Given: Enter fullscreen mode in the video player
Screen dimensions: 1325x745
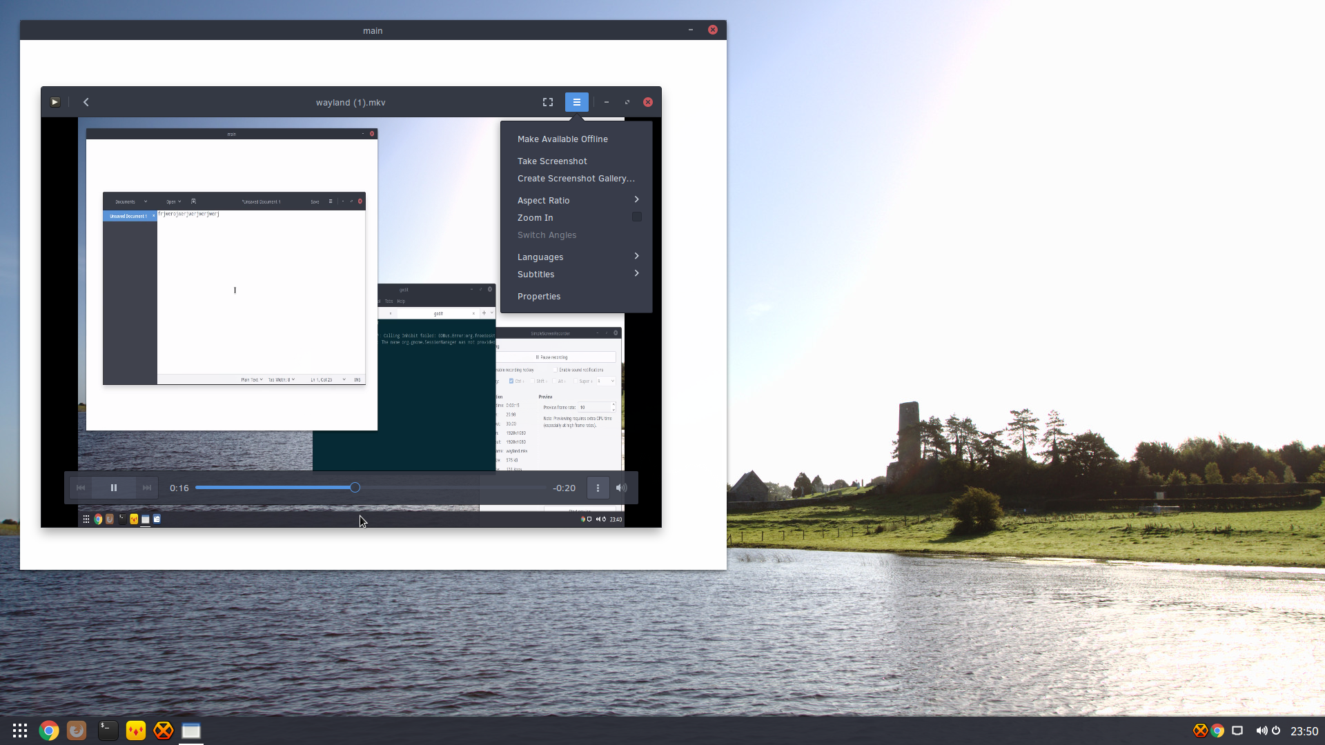Looking at the screenshot, I should tap(548, 102).
